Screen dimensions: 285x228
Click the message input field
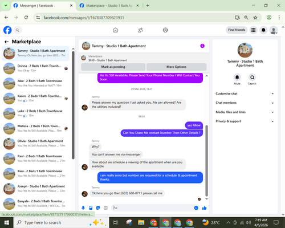click(153, 208)
